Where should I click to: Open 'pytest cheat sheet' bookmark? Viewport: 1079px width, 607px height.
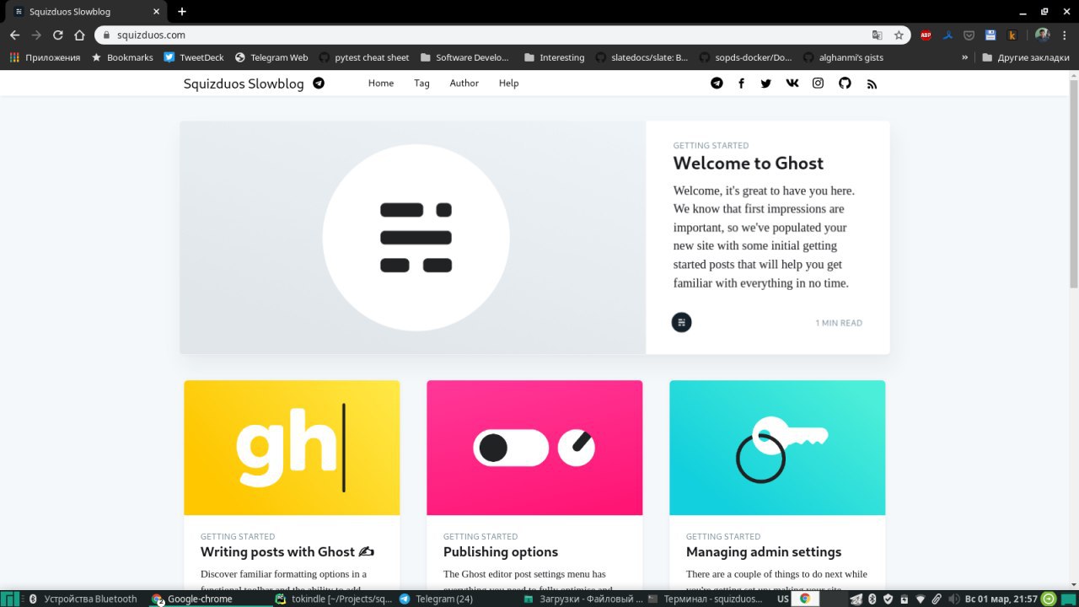pos(364,57)
